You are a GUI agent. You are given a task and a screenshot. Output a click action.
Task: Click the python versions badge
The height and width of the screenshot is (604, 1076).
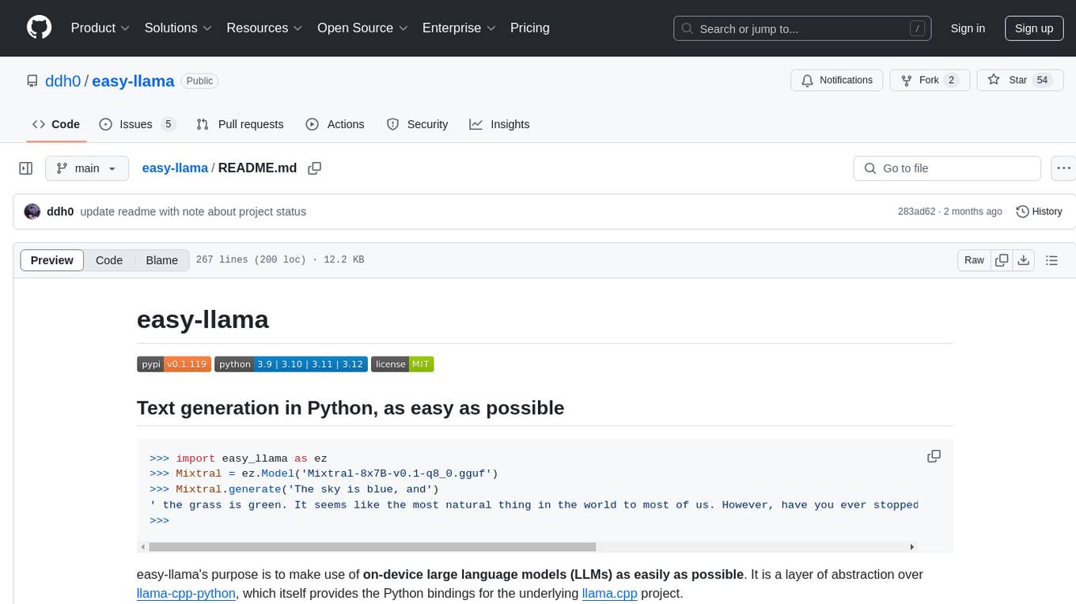291,364
